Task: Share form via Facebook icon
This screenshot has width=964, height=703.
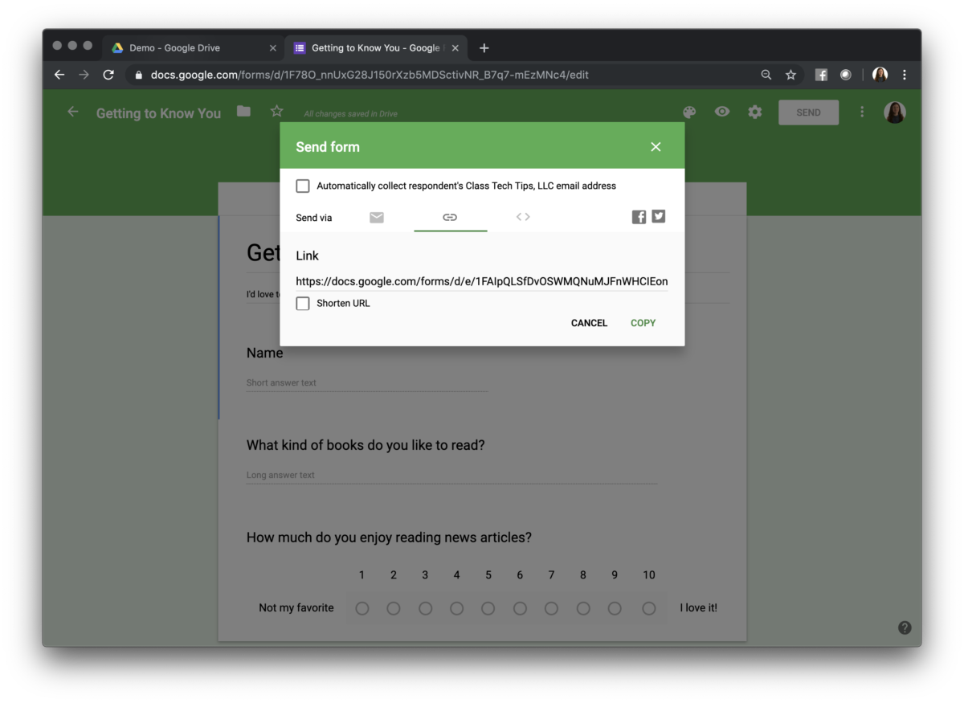Action: [x=639, y=217]
